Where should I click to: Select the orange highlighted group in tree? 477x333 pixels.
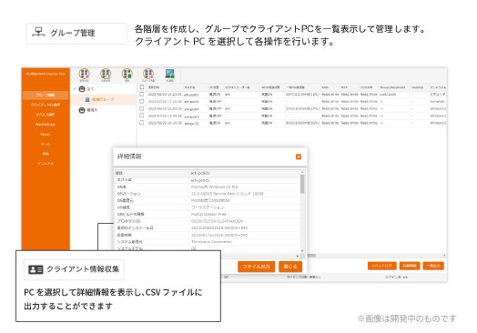point(104,99)
